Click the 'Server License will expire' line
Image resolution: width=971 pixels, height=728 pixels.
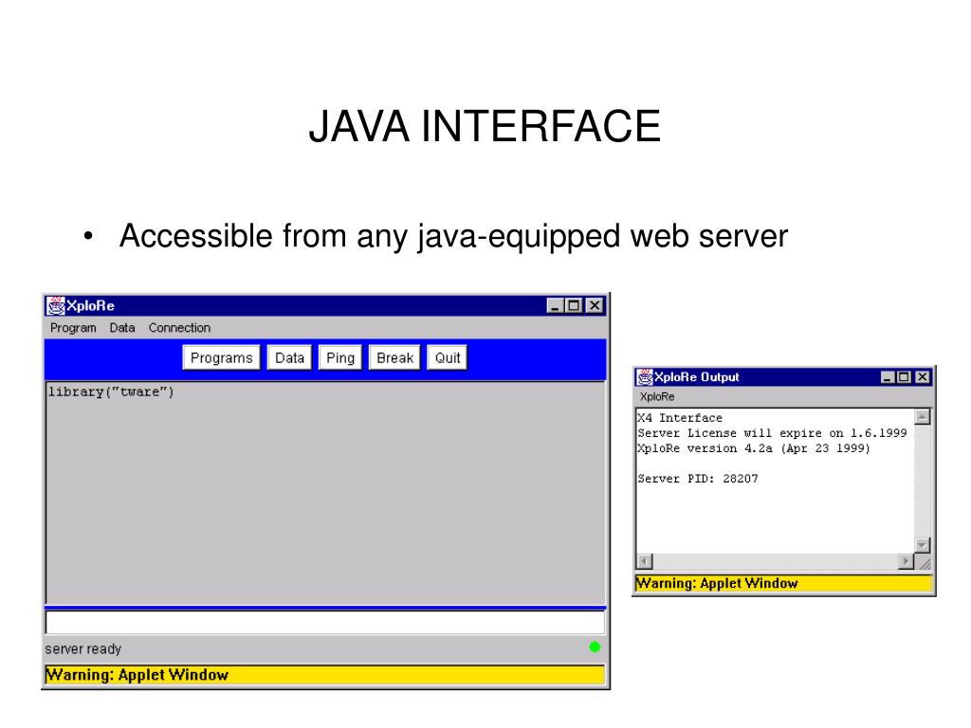click(x=772, y=433)
